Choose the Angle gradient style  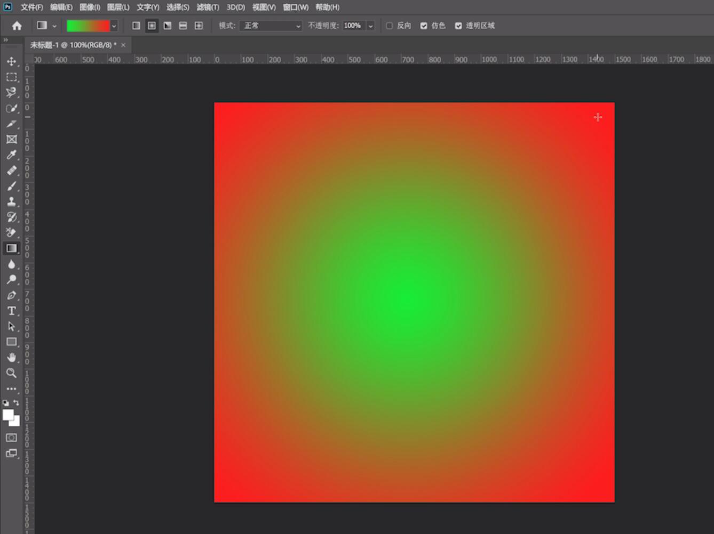pyautogui.click(x=168, y=26)
